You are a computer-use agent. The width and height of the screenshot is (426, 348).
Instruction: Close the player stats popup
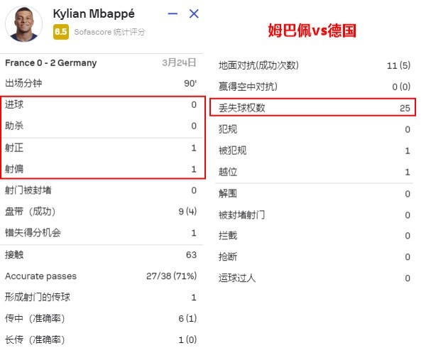[x=194, y=13]
